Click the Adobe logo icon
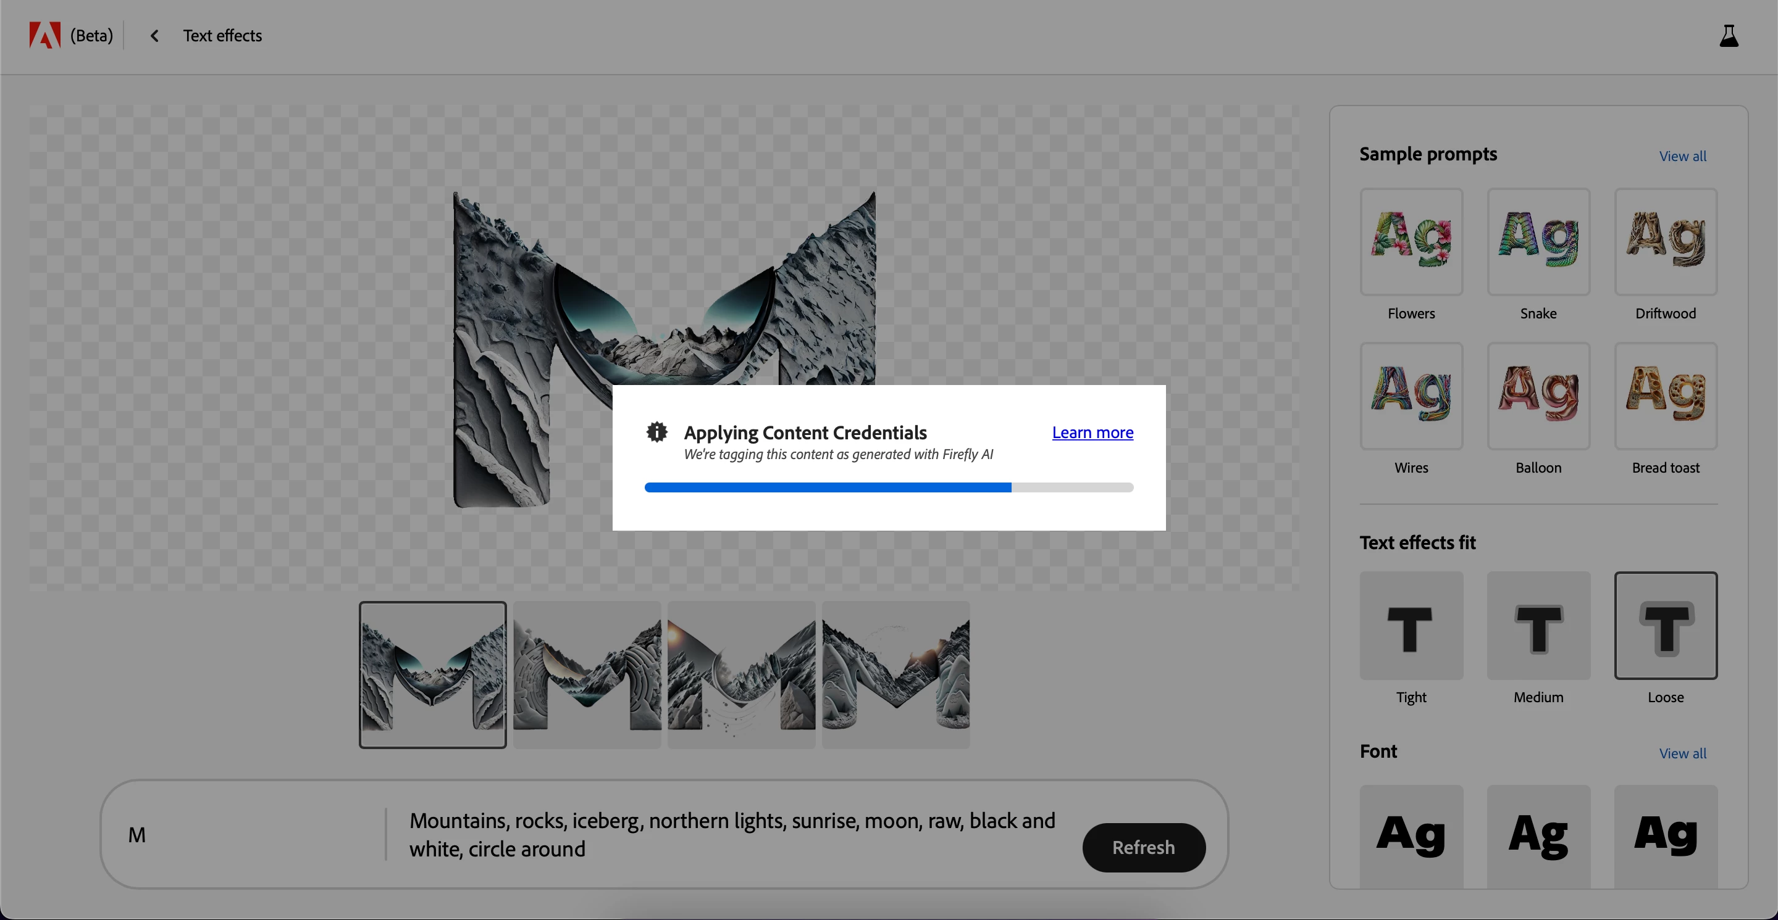Screen dimensions: 1778x920 (x=44, y=35)
